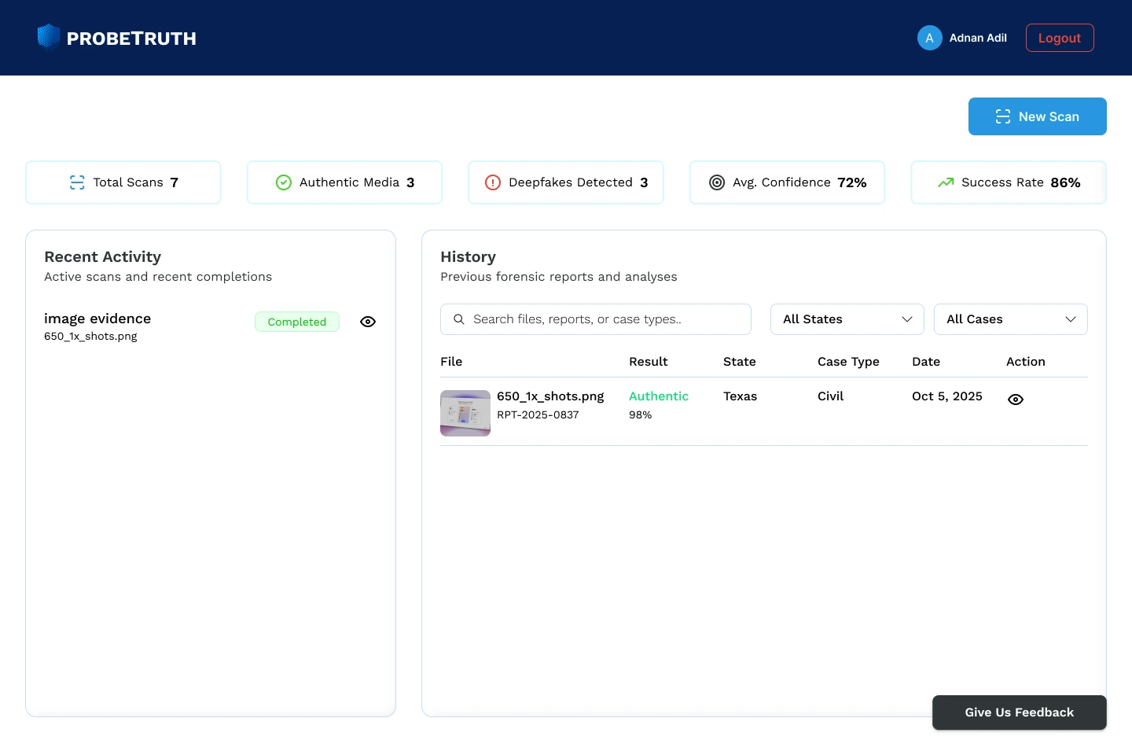Click the Deepfakes Detected alert icon
The height and width of the screenshot is (755, 1132).
[493, 182]
